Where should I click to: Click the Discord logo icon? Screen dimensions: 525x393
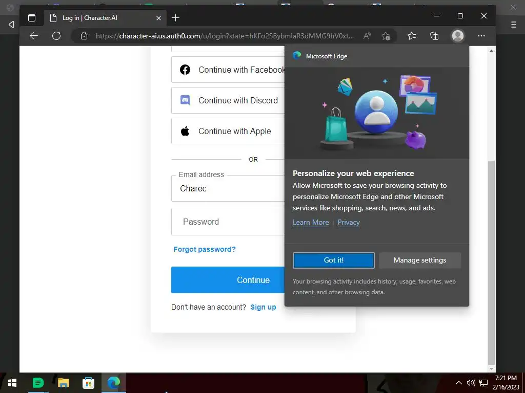tap(185, 100)
